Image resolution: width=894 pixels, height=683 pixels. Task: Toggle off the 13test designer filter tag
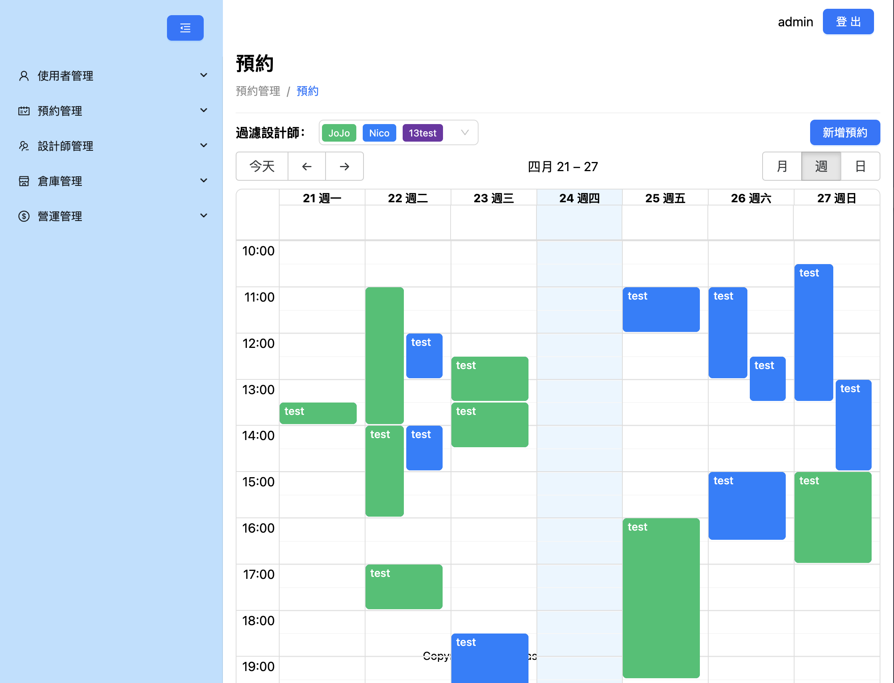click(x=423, y=132)
